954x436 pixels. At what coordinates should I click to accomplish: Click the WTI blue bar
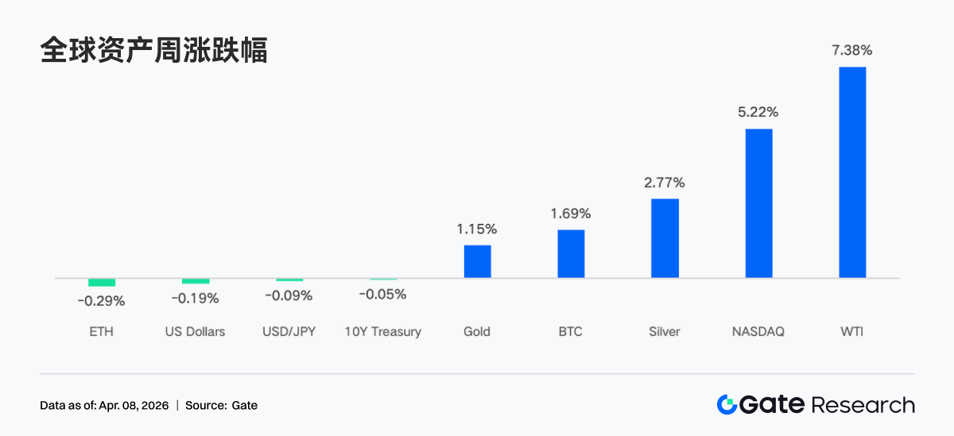tap(852, 172)
